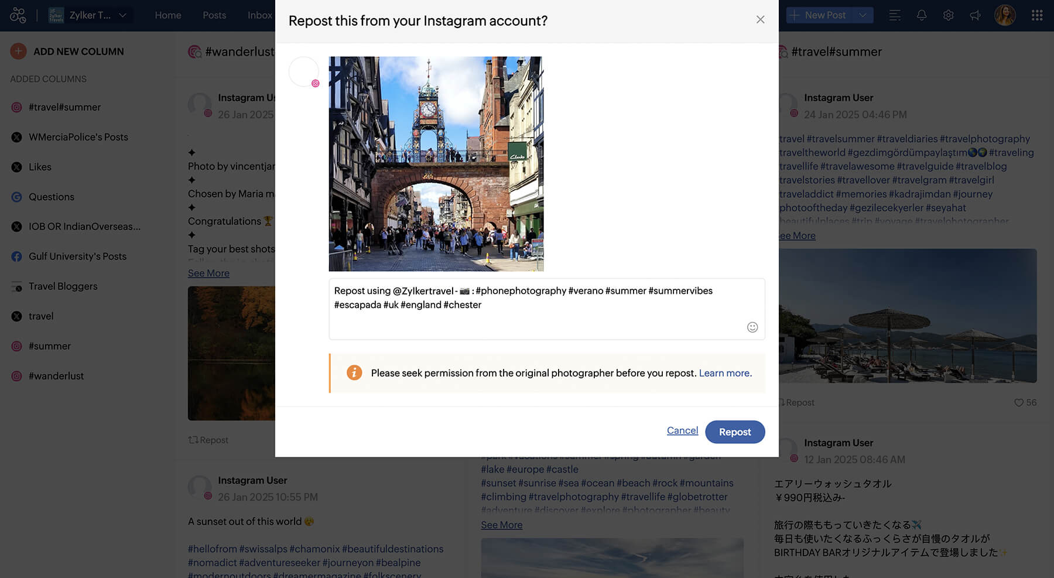This screenshot has height=578, width=1054.
Task: Click inside the repost caption text box
Action: pos(539,316)
